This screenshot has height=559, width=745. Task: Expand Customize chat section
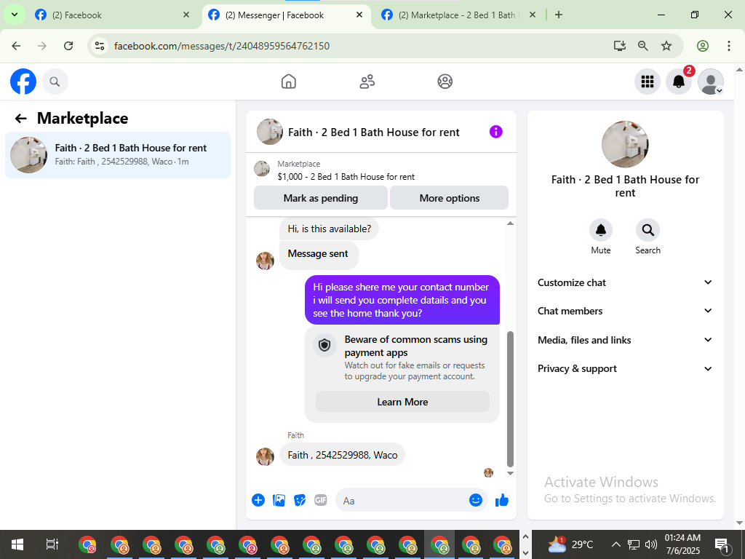[x=625, y=282]
